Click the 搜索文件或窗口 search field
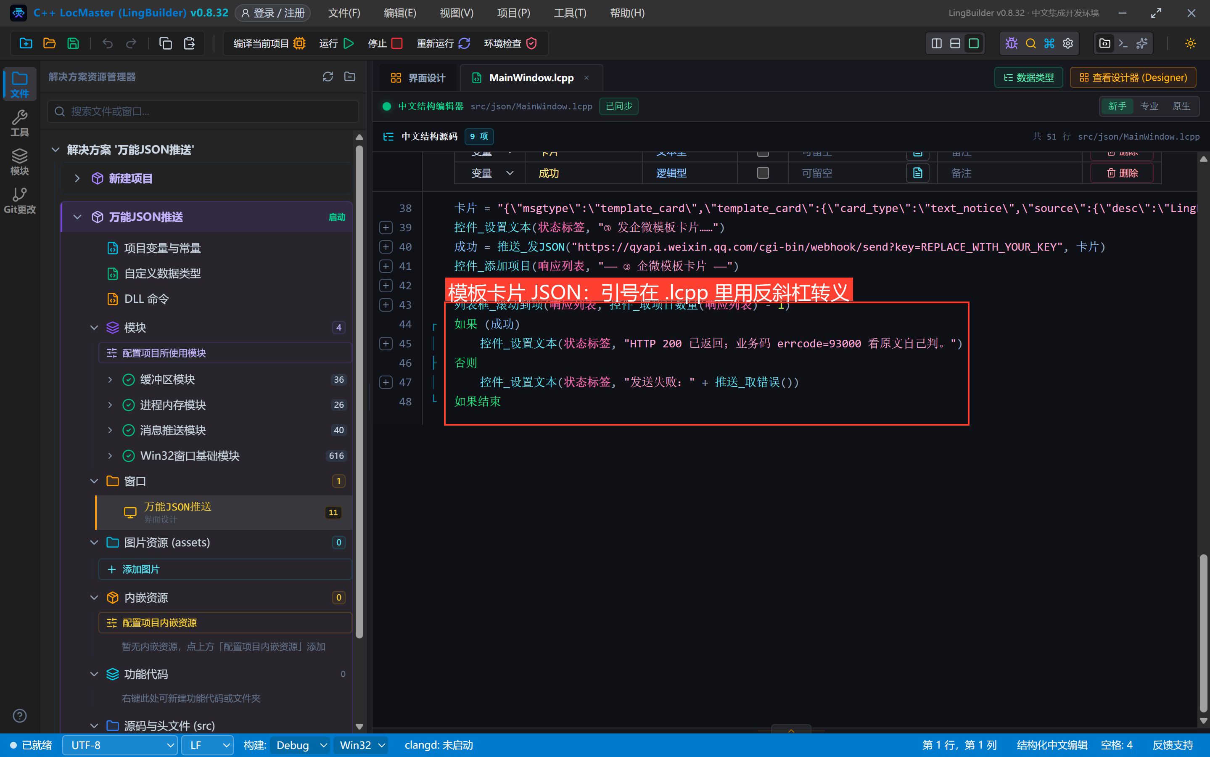1210x757 pixels. (203, 111)
